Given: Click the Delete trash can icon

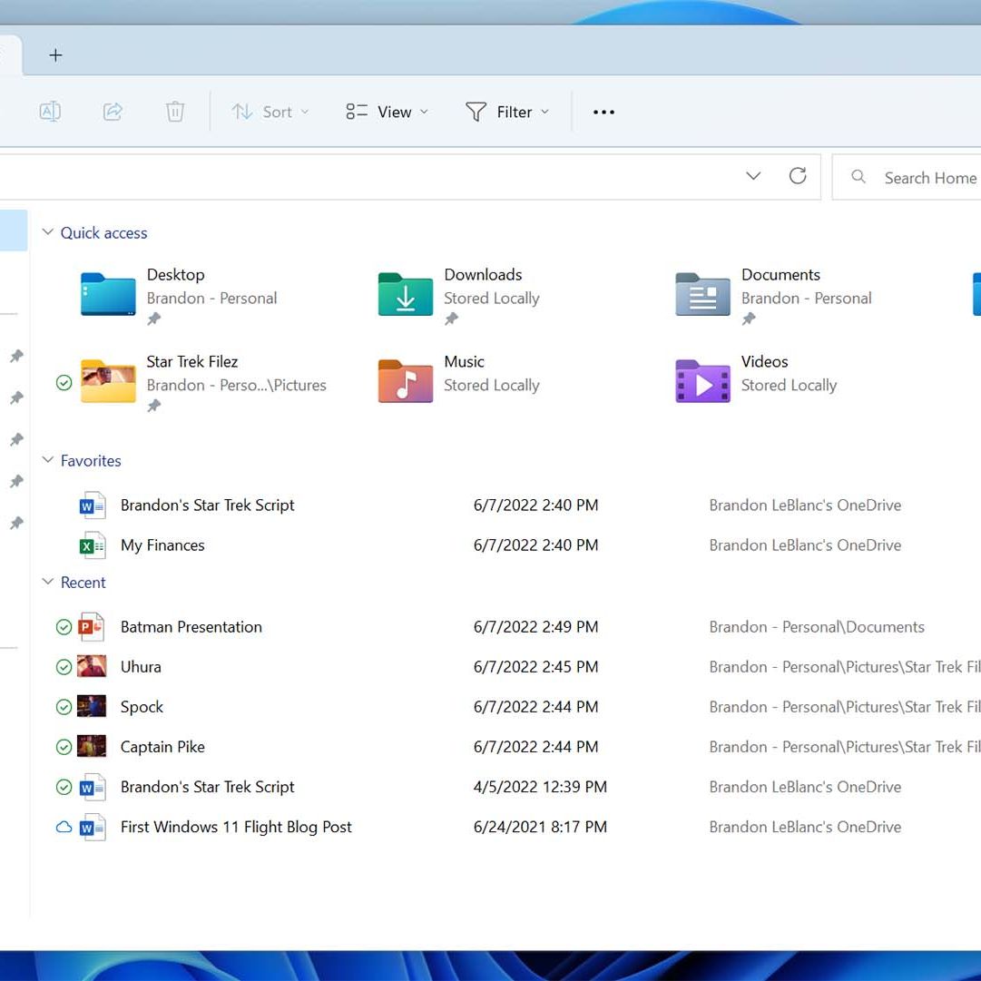Looking at the screenshot, I should [175, 112].
